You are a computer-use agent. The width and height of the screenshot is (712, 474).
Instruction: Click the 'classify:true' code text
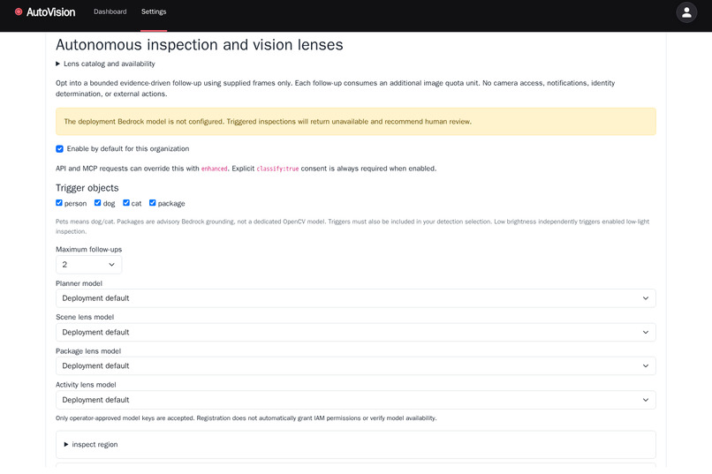click(278, 169)
